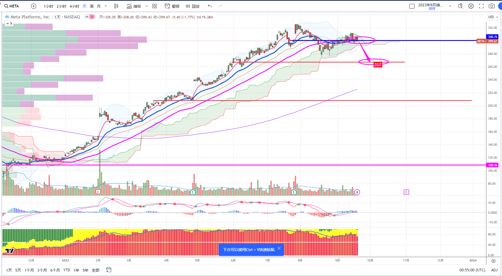
Task: Select the 1小时 timeframe
Action: pos(49,6)
